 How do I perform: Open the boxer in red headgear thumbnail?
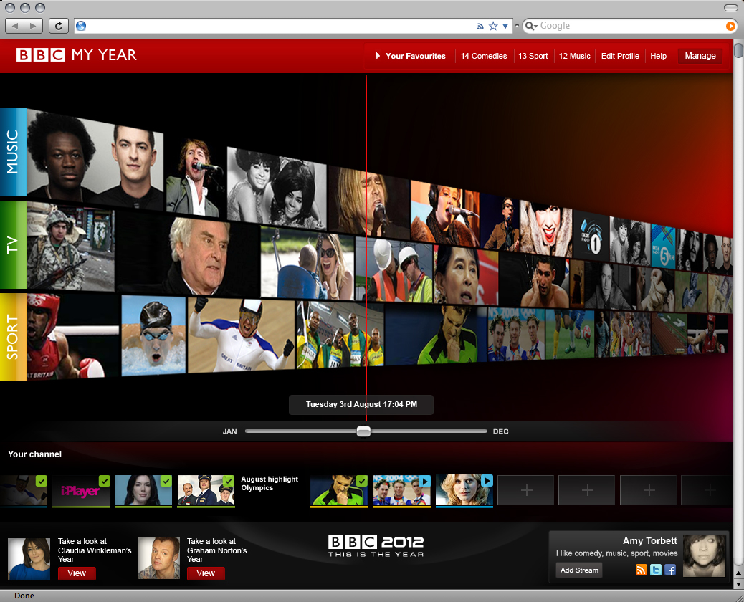point(72,336)
